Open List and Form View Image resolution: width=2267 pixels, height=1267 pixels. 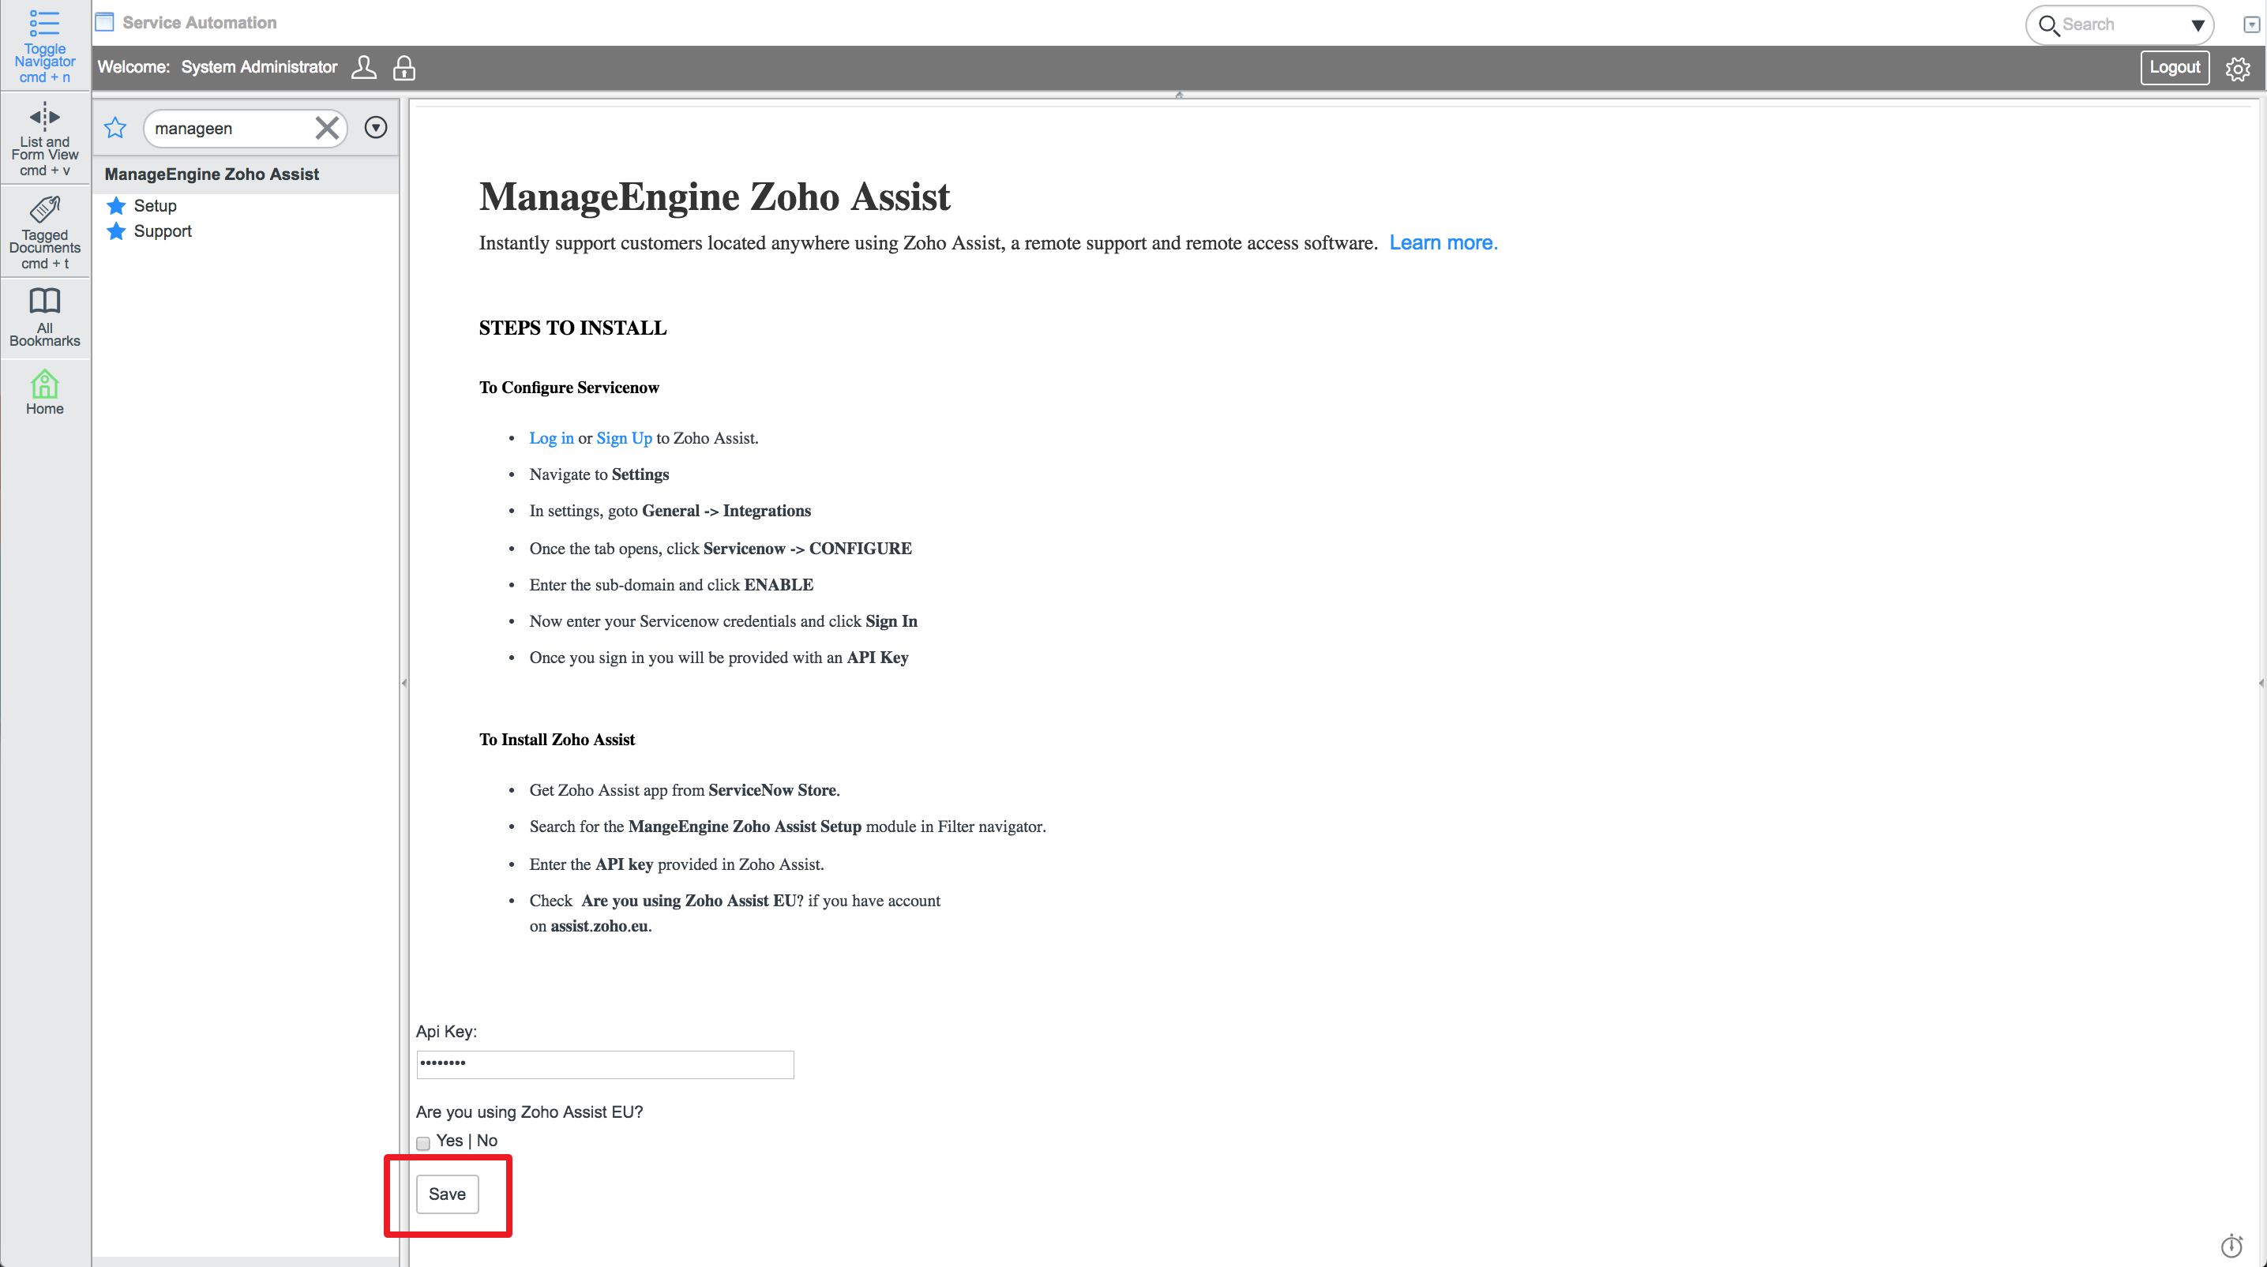pyautogui.click(x=44, y=117)
